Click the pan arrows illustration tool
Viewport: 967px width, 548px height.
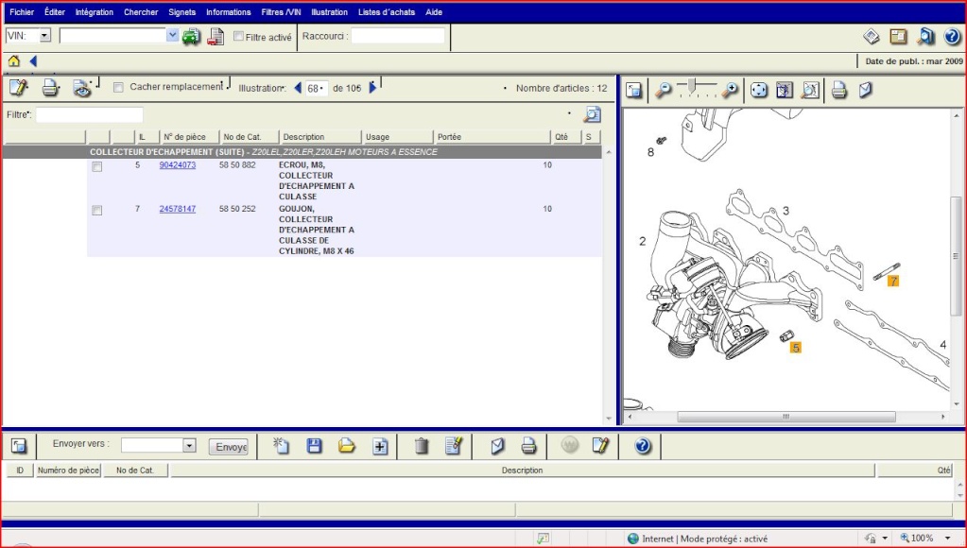(x=758, y=90)
